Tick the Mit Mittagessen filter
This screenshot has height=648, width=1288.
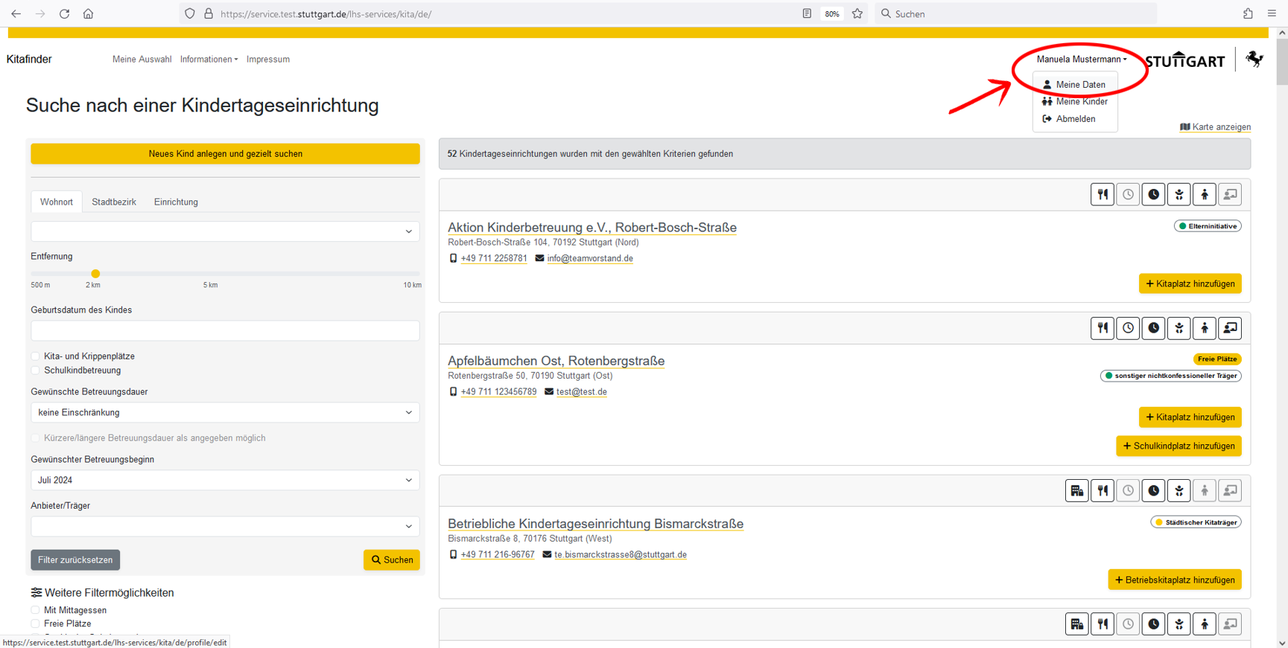[x=36, y=610]
